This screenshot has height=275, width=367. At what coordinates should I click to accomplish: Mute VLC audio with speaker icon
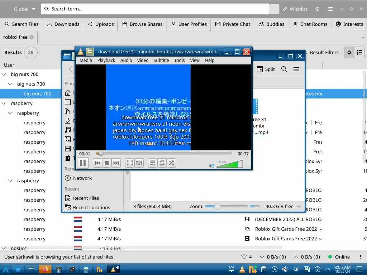tap(211, 165)
